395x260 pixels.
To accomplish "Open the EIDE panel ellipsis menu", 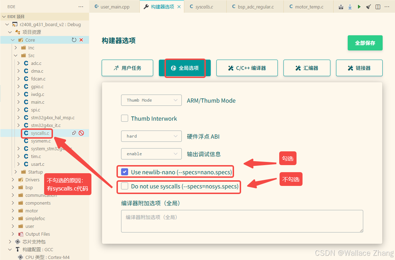I will point(81,7).
